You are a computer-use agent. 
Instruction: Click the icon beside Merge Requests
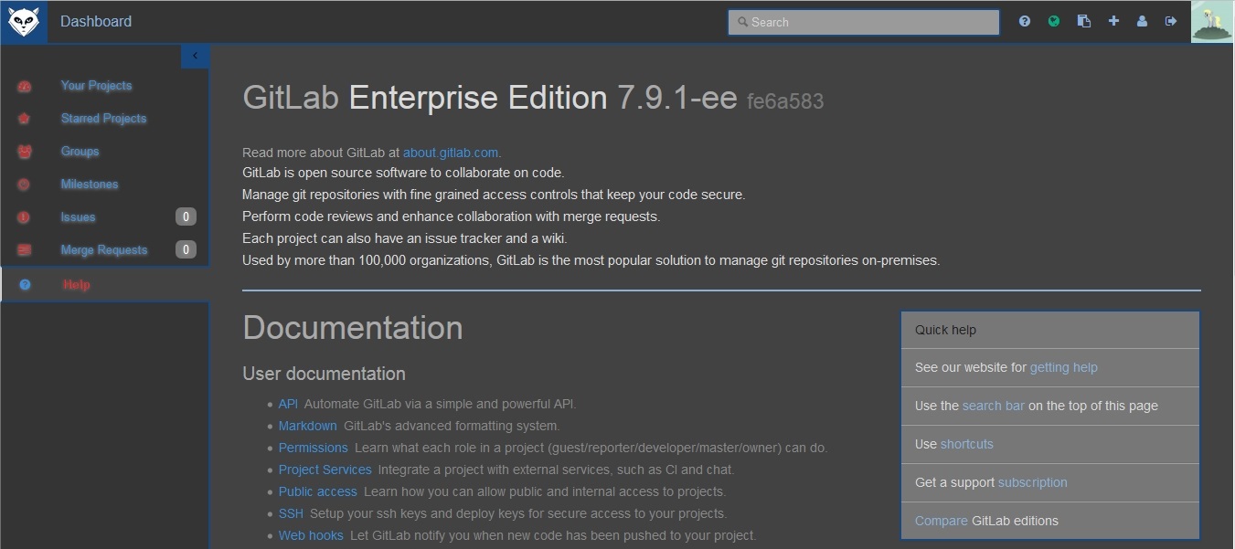[x=25, y=250]
